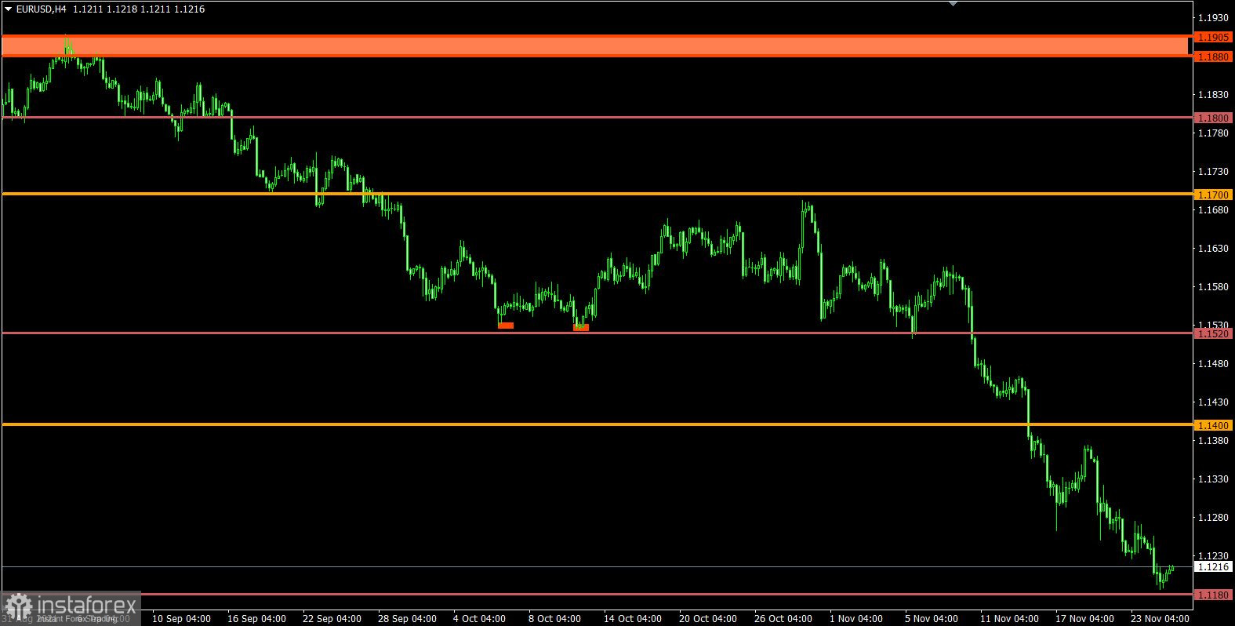This screenshot has width=1235, height=626.
Task: Click the 22 Sep 04:00 time label
Action: tap(332, 618)
